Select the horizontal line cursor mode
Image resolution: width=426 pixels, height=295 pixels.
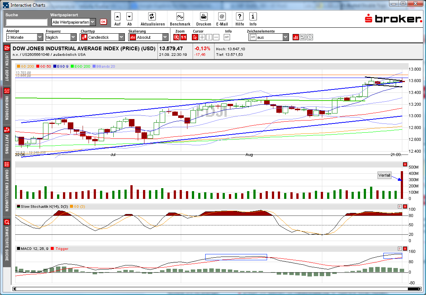pyautogui.click(x=216, y=37)
